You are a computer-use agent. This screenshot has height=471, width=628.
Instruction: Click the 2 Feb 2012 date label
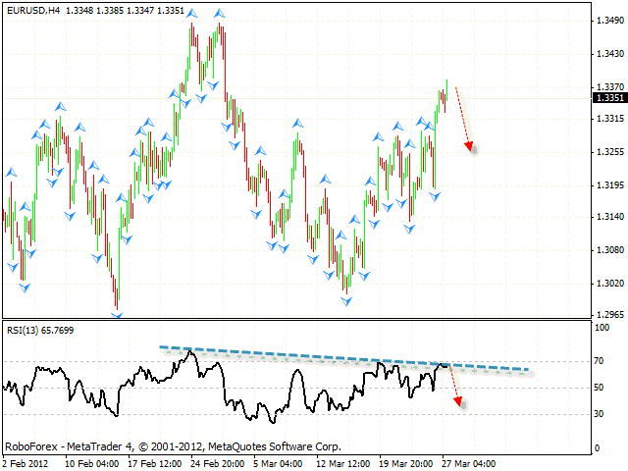point(26,464)
